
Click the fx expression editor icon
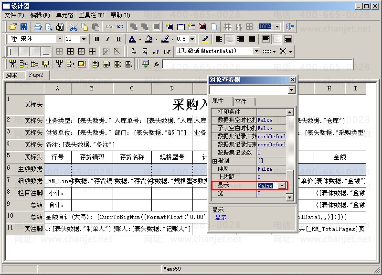[156, 64]
